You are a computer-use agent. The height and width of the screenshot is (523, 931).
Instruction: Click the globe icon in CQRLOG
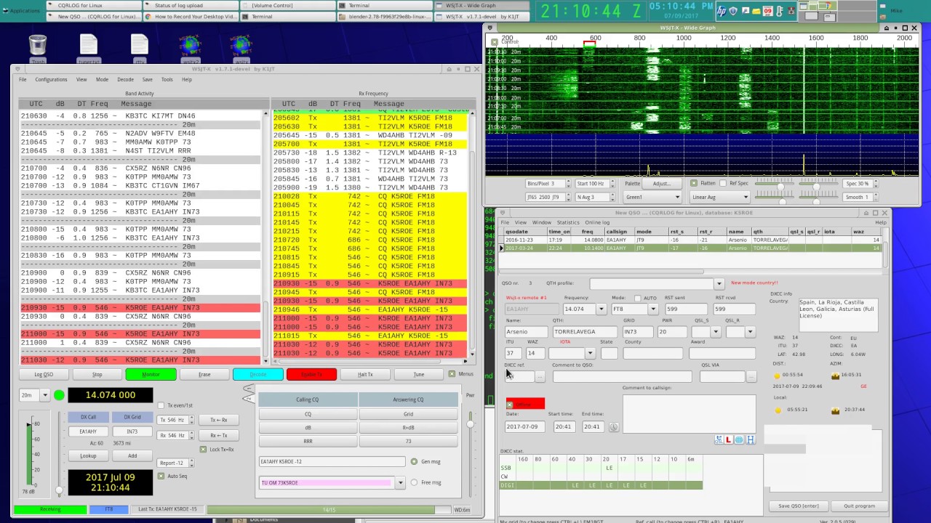click(739, 439)
